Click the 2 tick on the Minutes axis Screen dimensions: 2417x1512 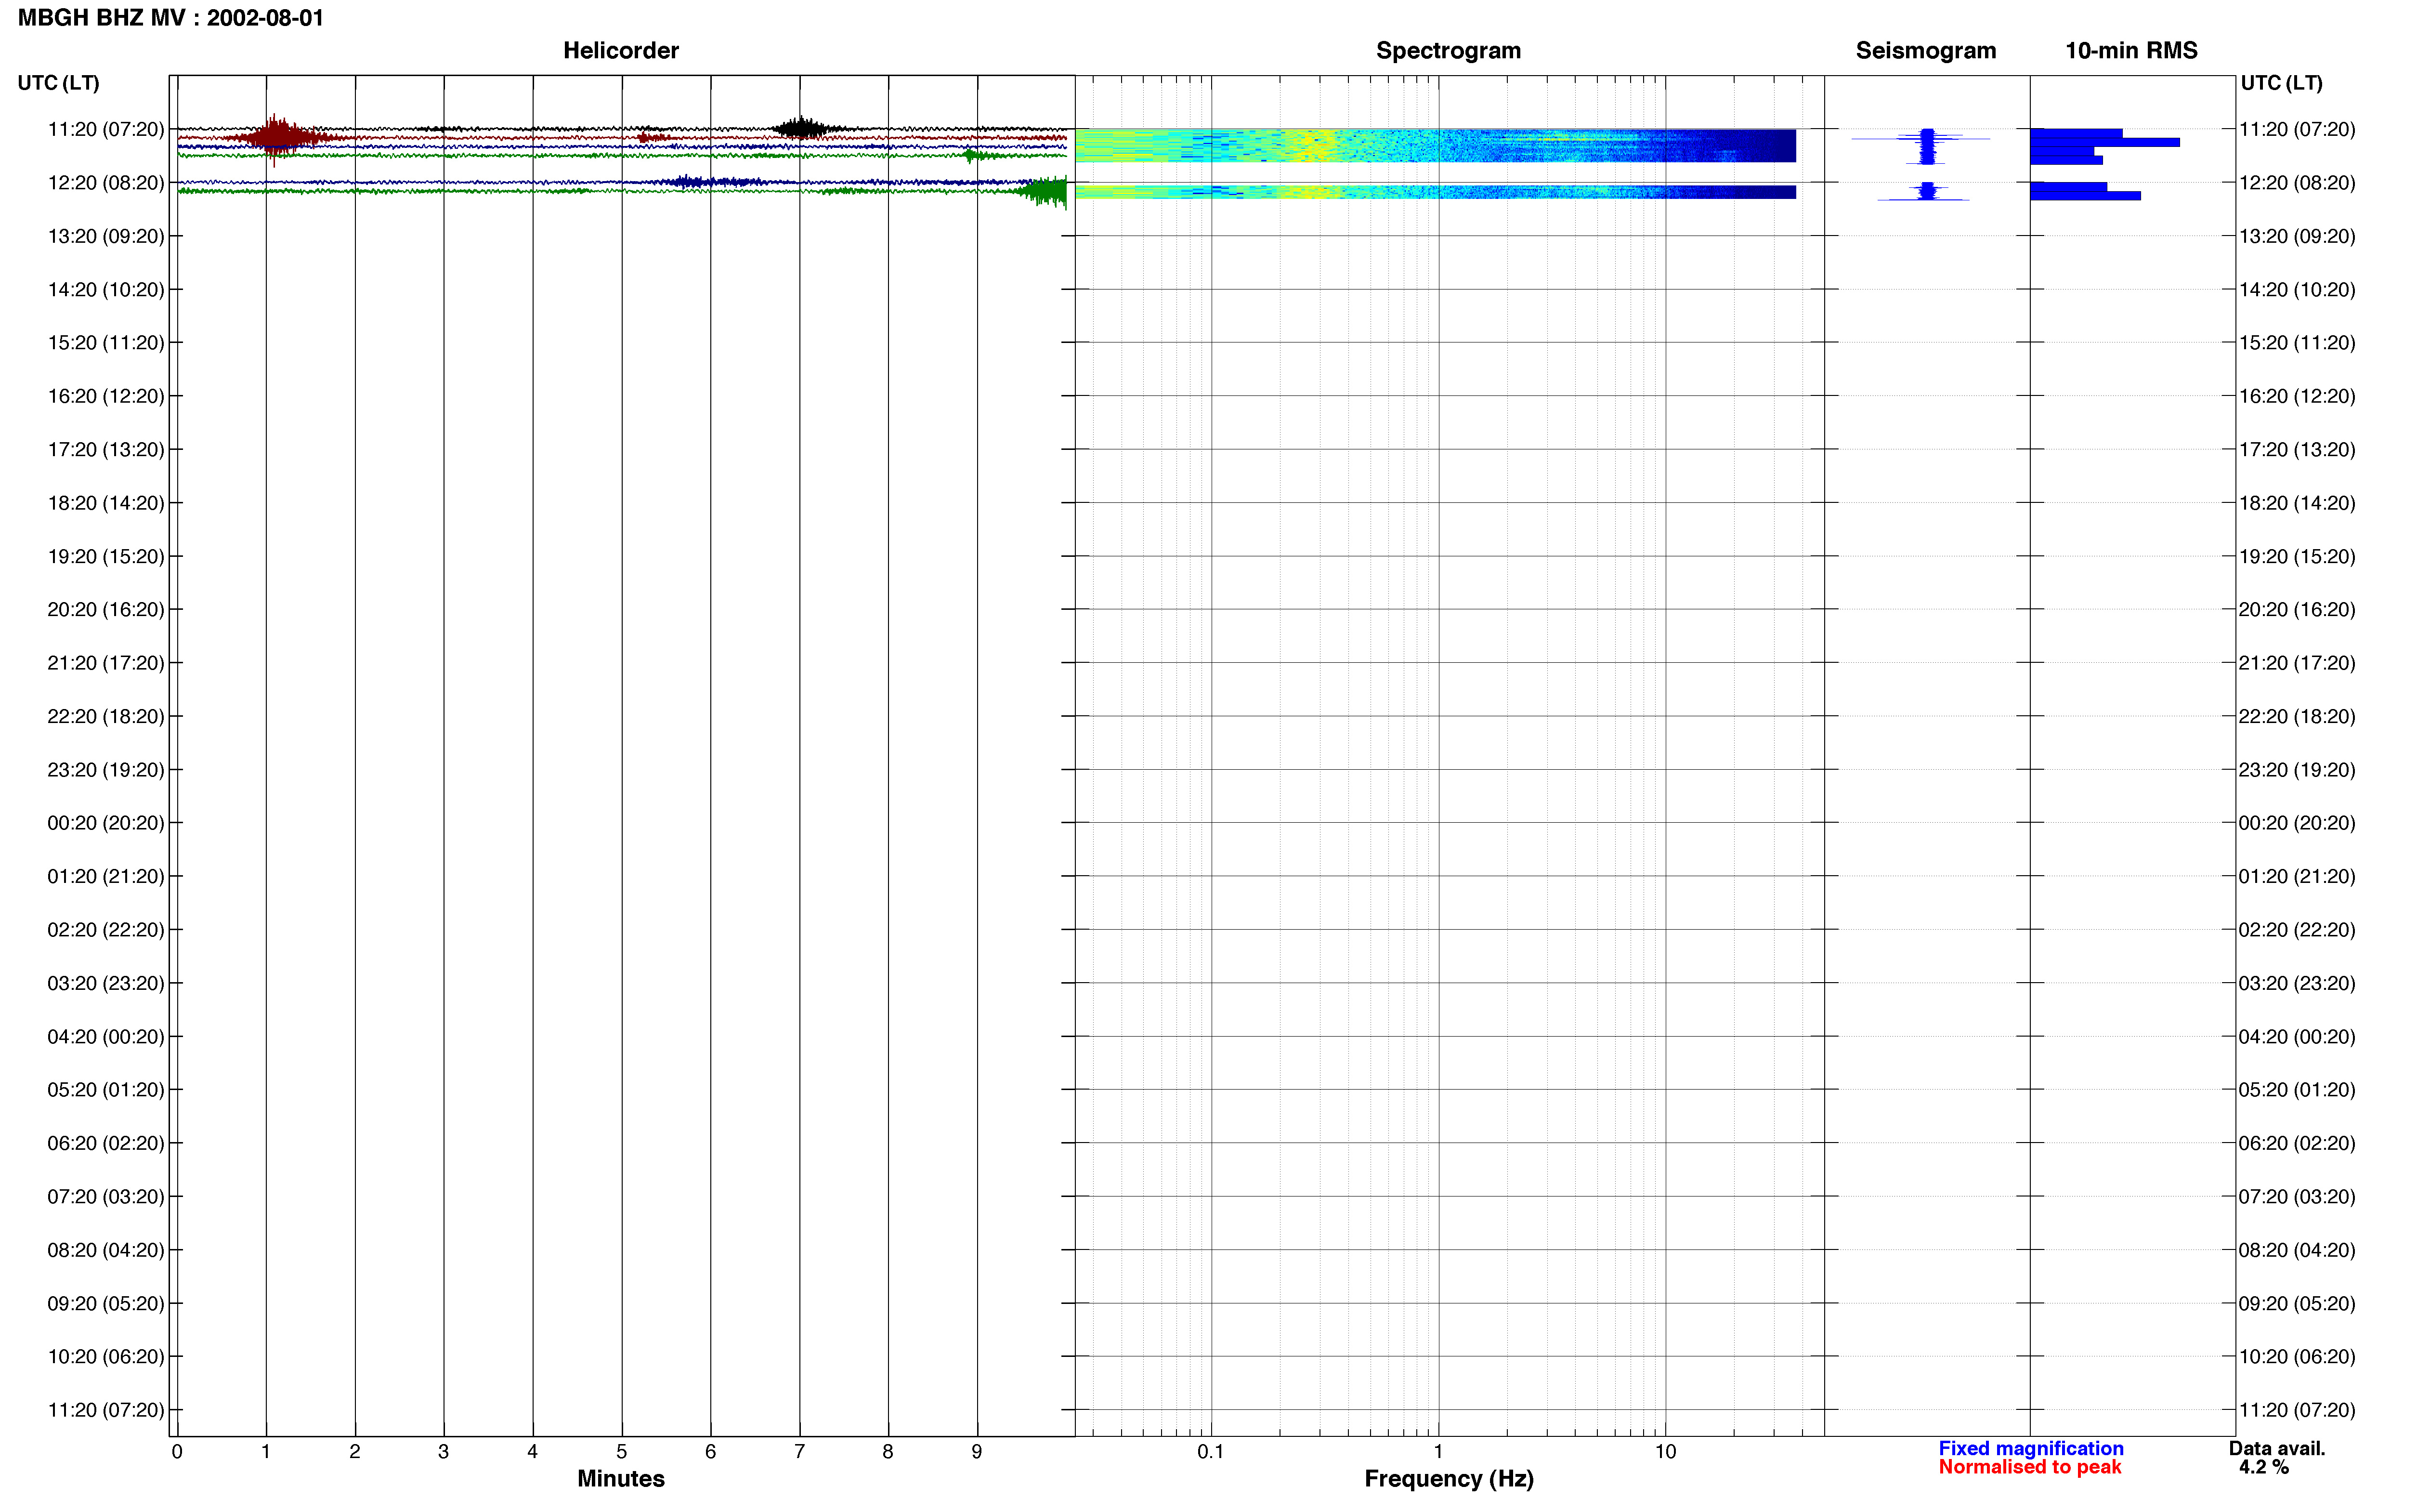coord(355,1451)
